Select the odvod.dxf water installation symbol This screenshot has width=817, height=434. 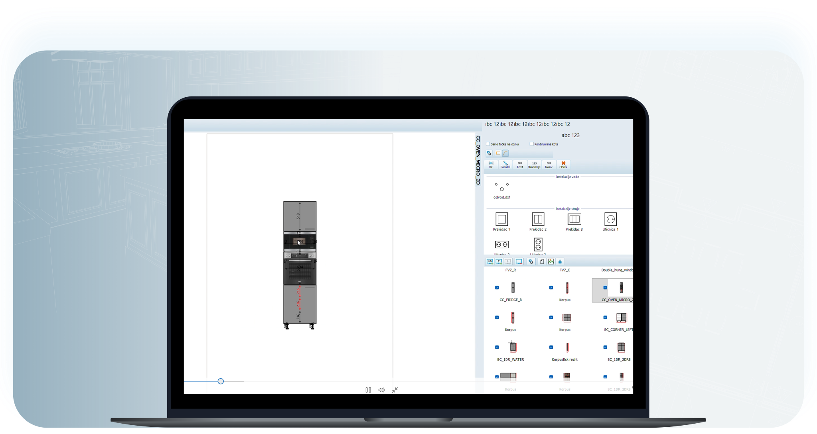point(501,190)
